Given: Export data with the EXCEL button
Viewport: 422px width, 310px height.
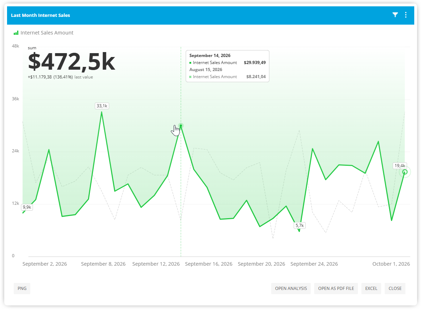Looking at the screenshot, I should pos(371,289).
